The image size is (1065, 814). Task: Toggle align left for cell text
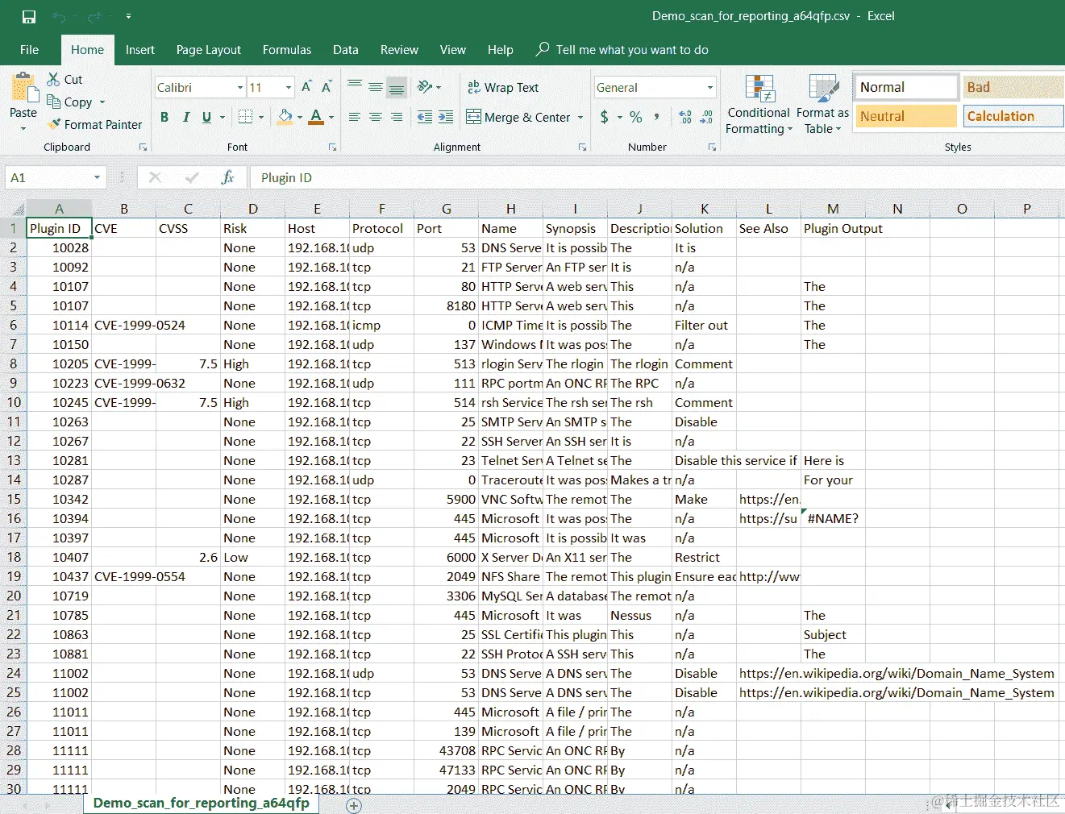[x=355, y=117]
